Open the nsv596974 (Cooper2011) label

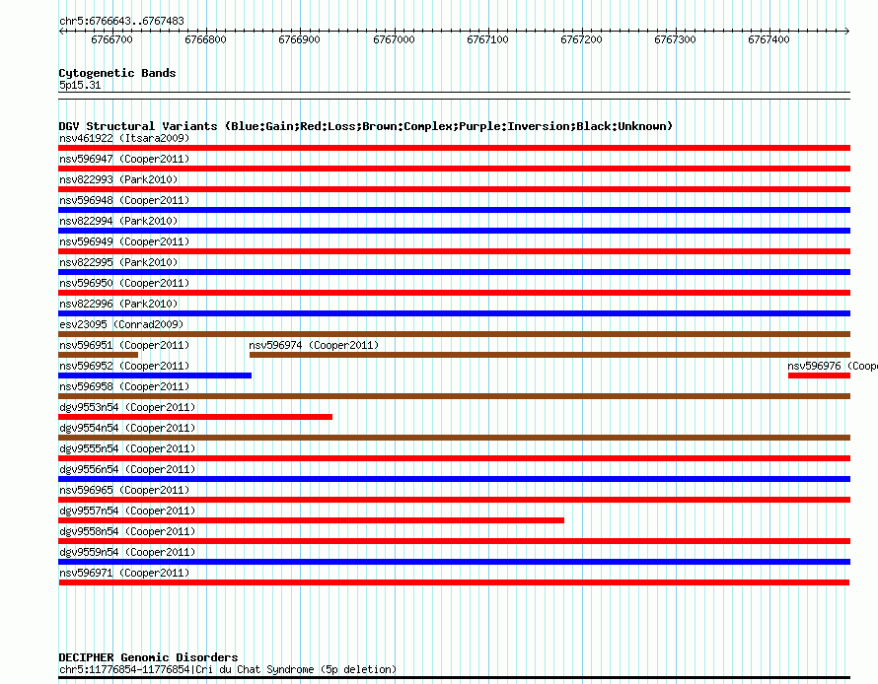click(314, 345)
